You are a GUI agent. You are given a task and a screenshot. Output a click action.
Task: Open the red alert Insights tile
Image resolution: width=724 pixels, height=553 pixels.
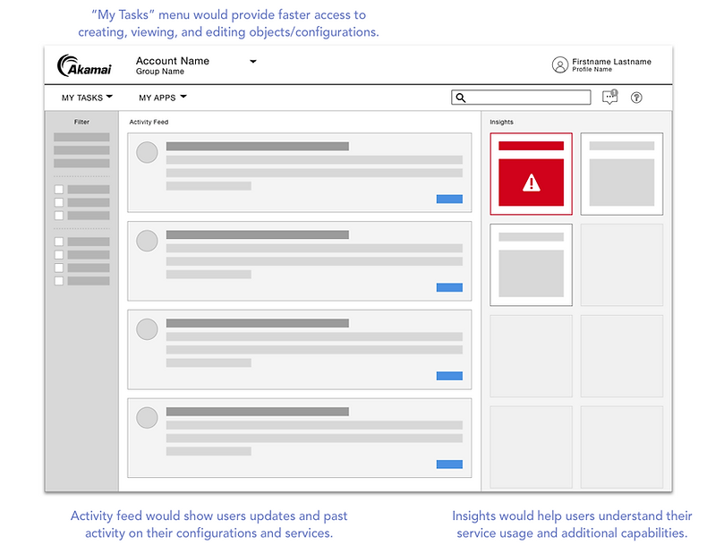coord(531,174)
